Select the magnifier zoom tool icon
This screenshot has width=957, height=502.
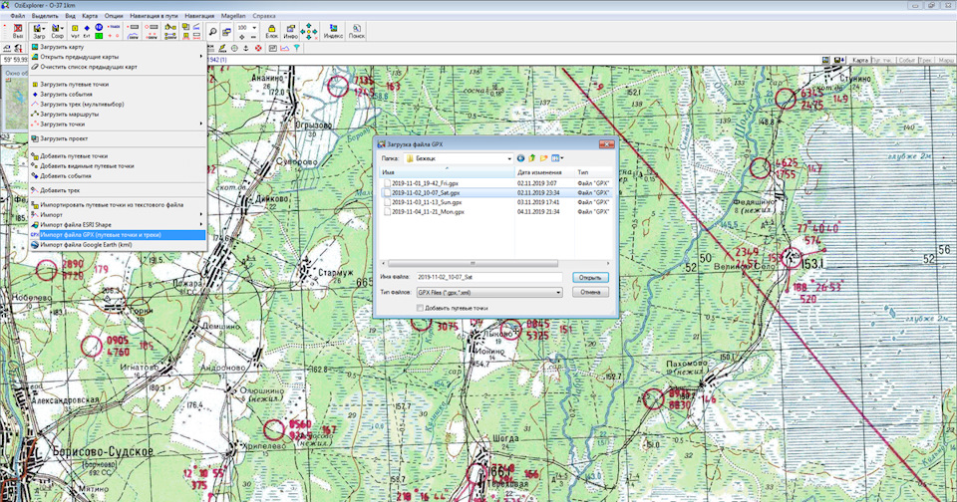tap(212, 32)
